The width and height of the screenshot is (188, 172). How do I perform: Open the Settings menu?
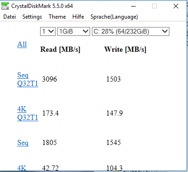pyautogui.click(x=32, y=17)
